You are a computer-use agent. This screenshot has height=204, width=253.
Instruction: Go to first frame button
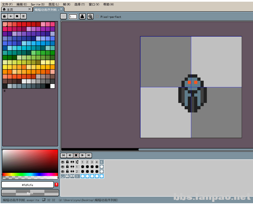(64, 155)
